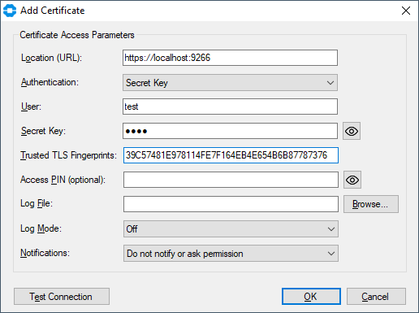Click the Test Connection button
Image resolution: width=419 pixels, height=313 pixels.
click(x=62, y=297)
